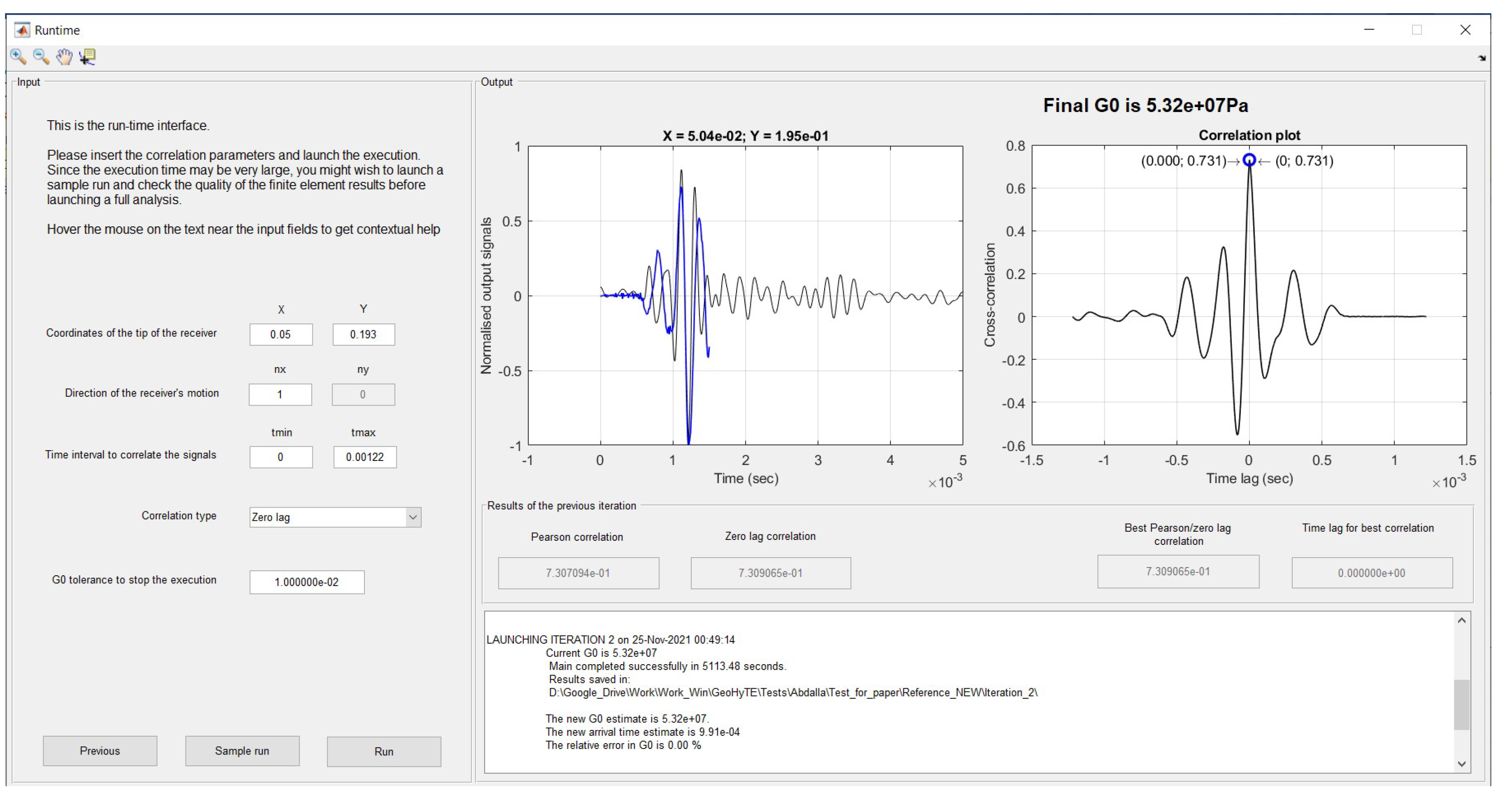Open the Correlation type dropdown

[413, 517]
